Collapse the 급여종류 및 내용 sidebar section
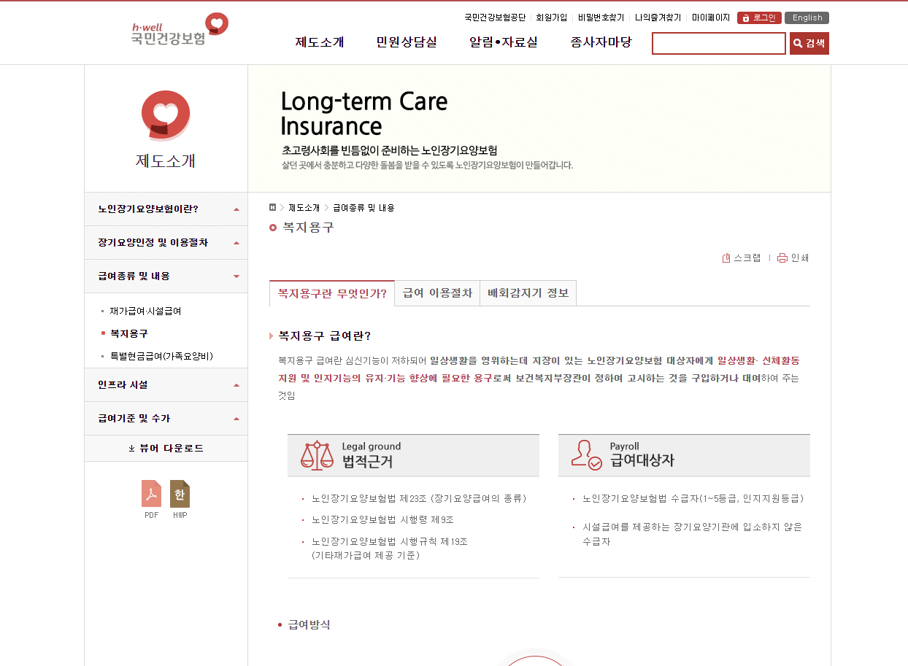Viewport: 908px width, 666px height. (x=166, y=276)
